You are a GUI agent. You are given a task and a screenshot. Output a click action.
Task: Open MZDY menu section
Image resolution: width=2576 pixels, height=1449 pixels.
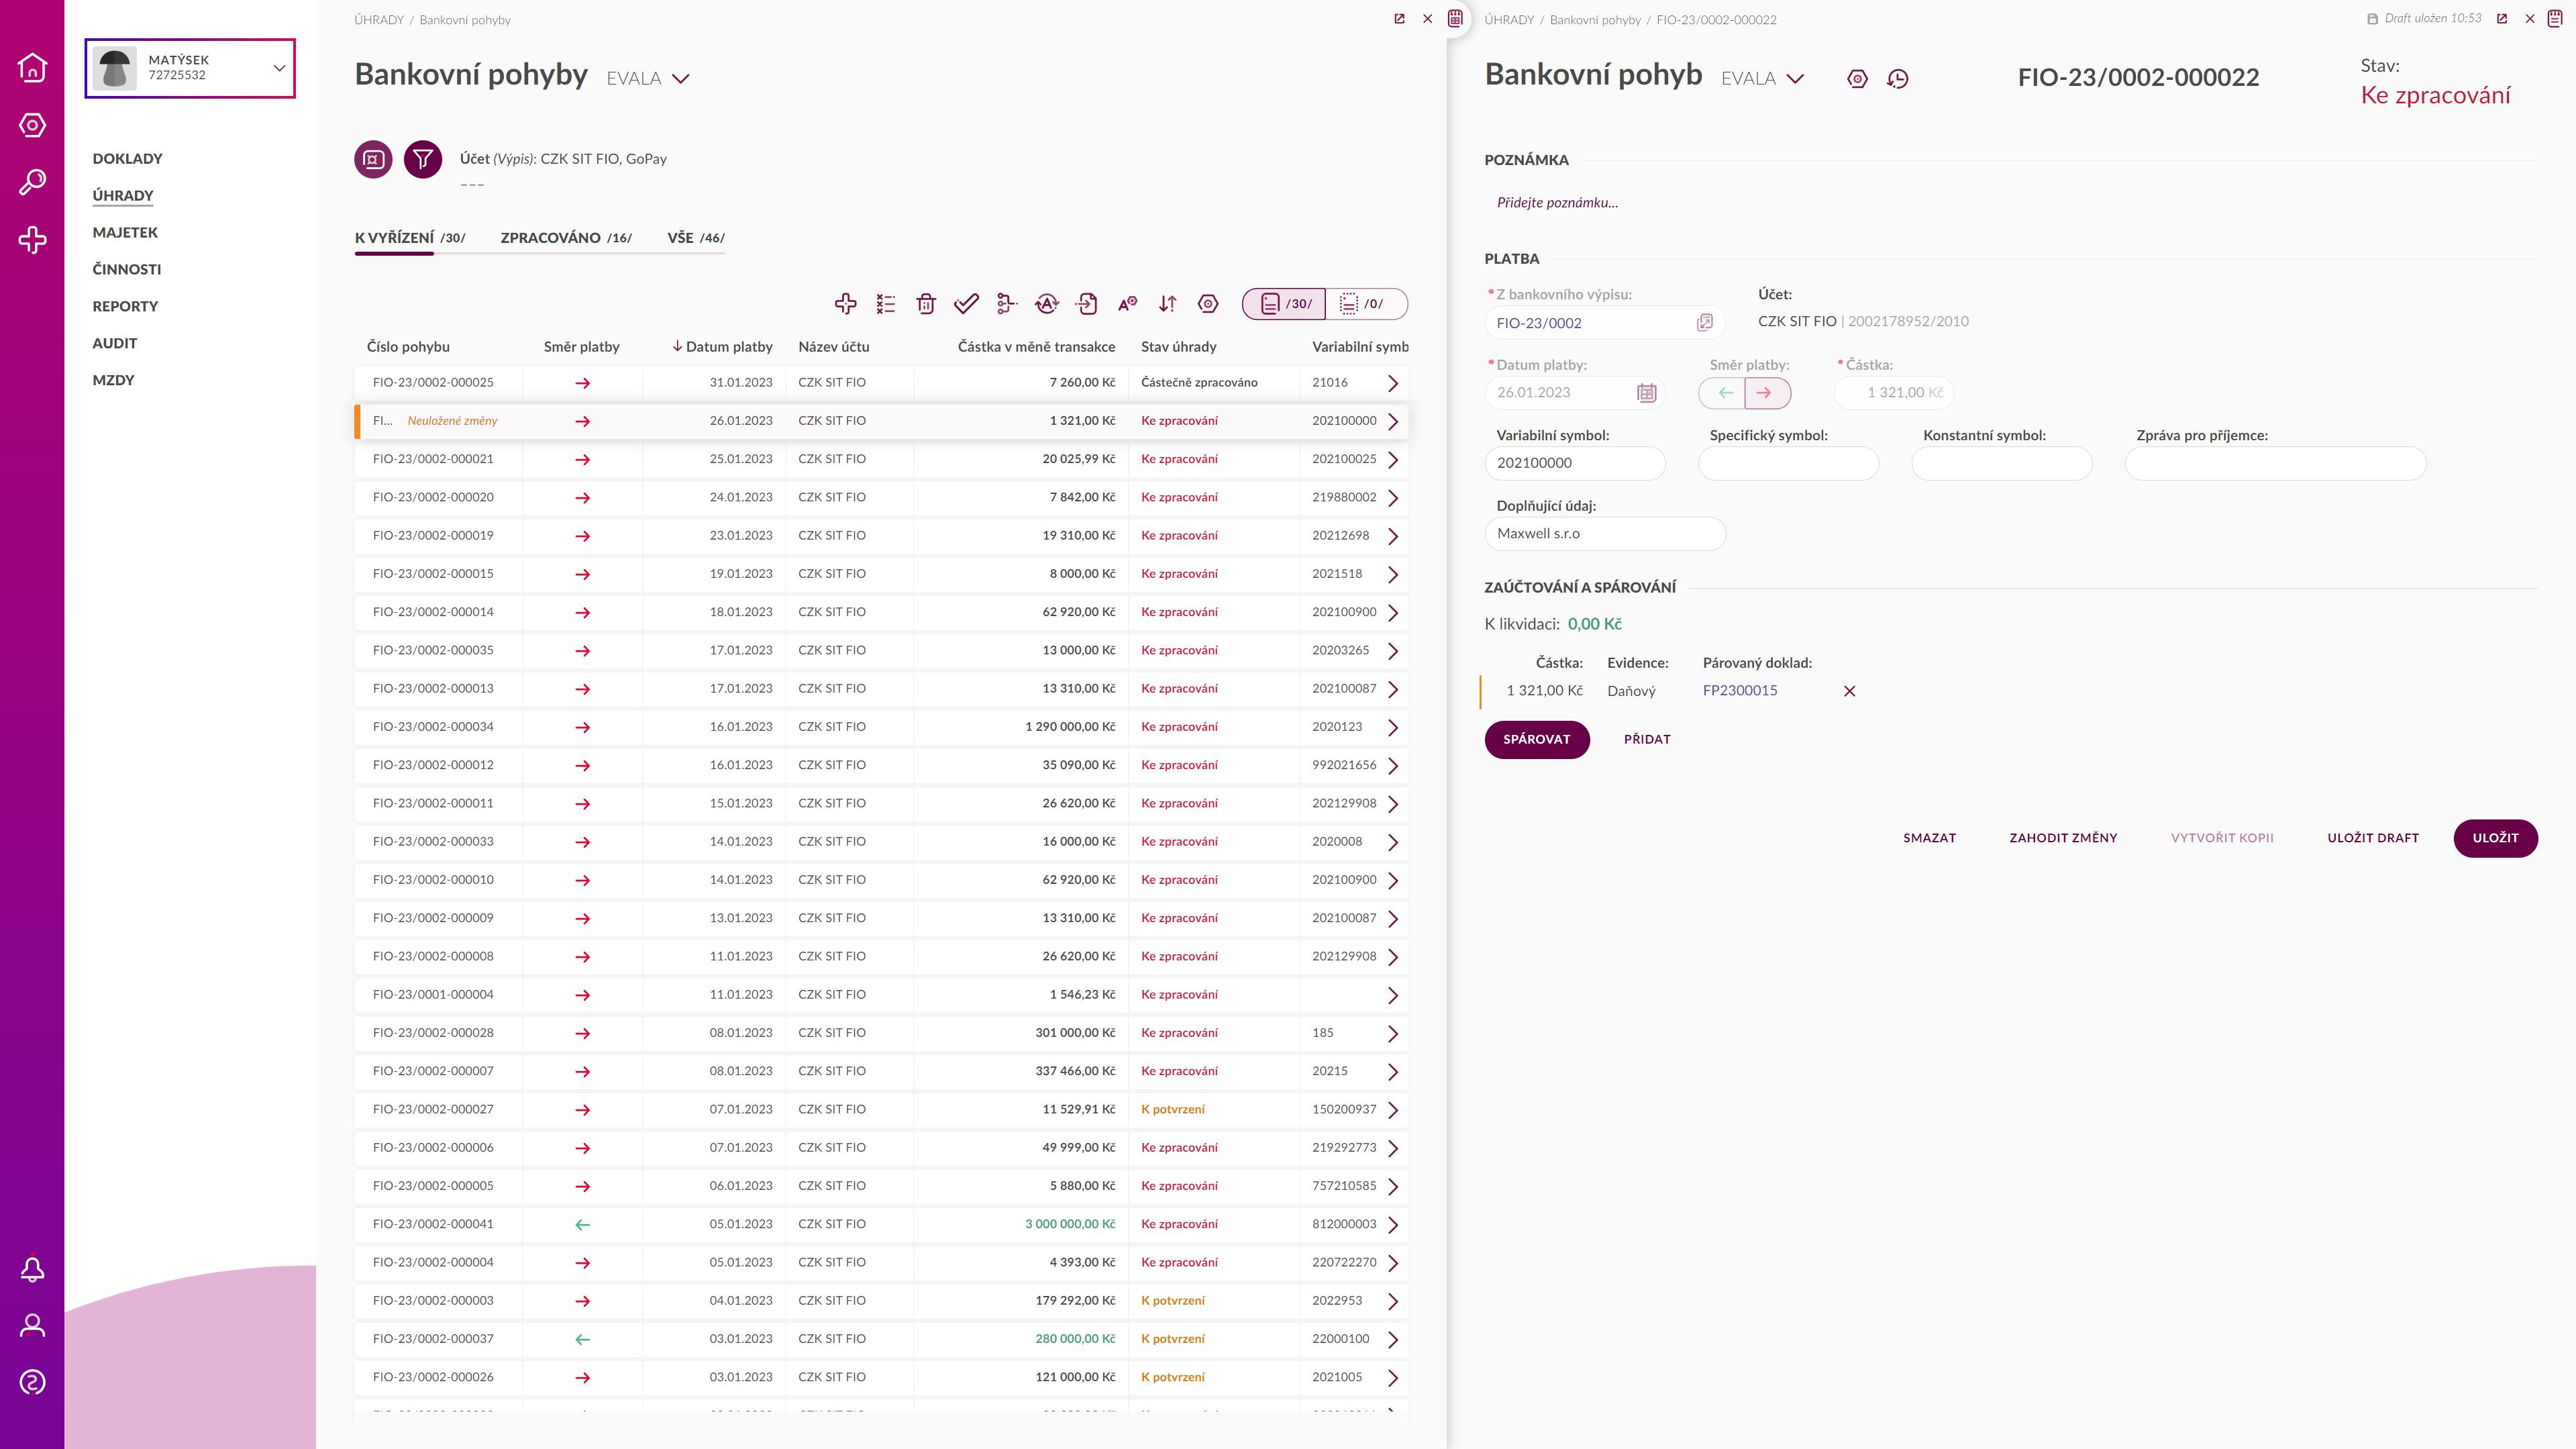113,380
